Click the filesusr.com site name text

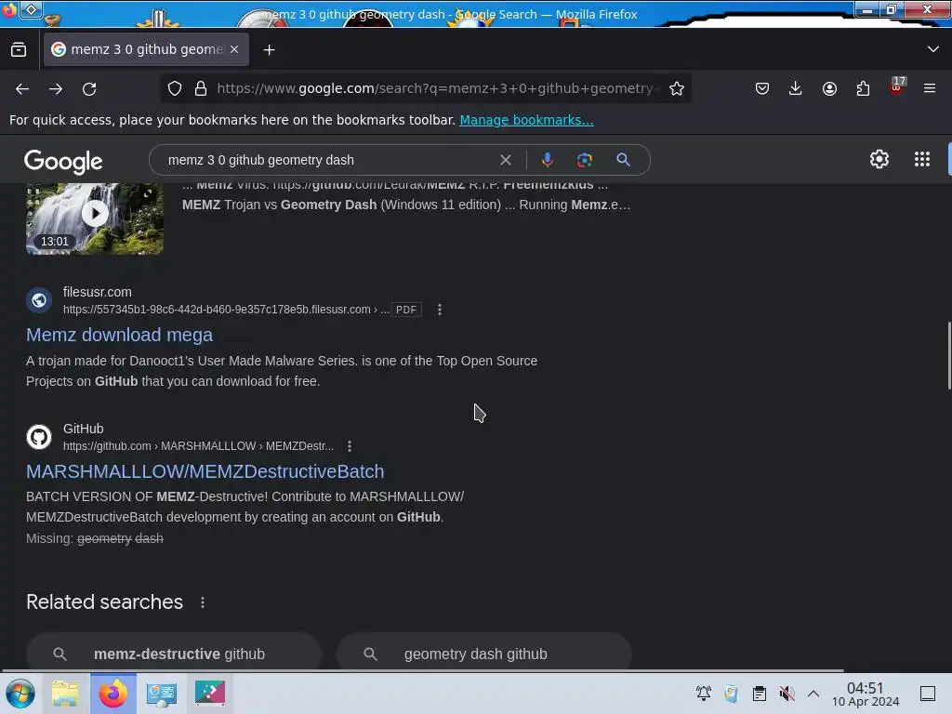click(97, 292)
